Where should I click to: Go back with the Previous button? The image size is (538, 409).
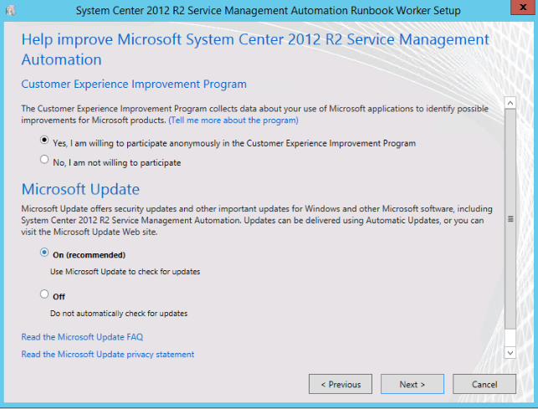(341, 385)
